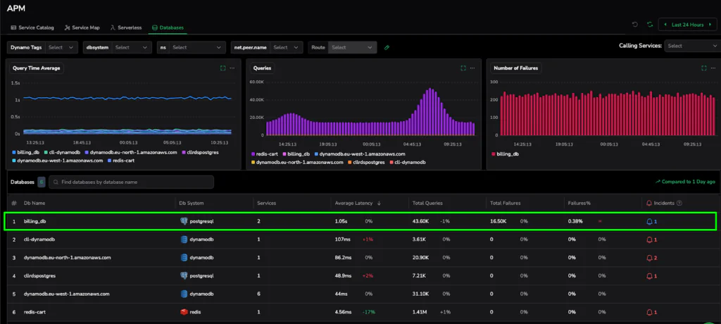Screen dimensions: 721x324
Task: Toggle redis-cart legend in Queries chart
Action: click(265, 154)
